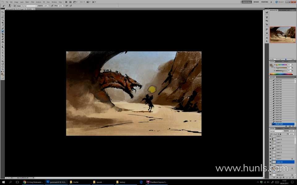Add layer style with the fx icon
Screen dimensions: 297x185
(x=278, y=178)
